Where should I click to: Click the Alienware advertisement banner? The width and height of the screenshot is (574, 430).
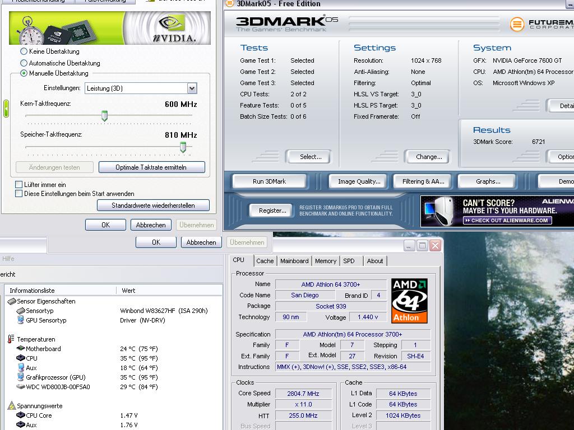pos(497,211)
